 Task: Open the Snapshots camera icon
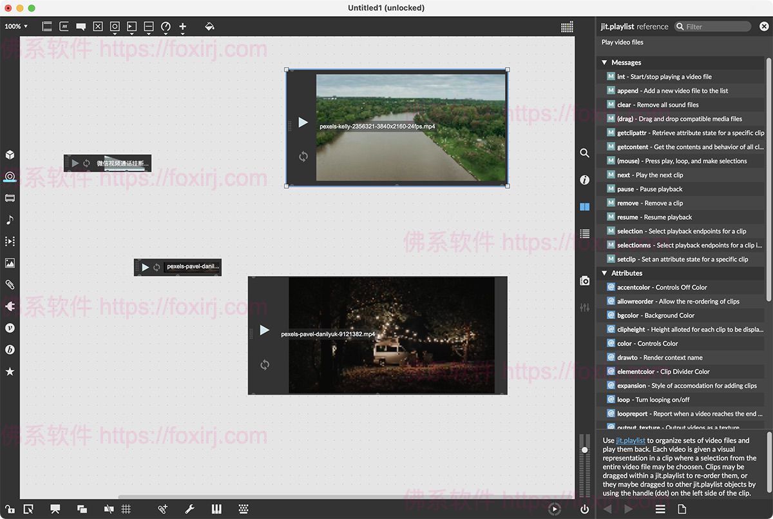click(584, 280)
